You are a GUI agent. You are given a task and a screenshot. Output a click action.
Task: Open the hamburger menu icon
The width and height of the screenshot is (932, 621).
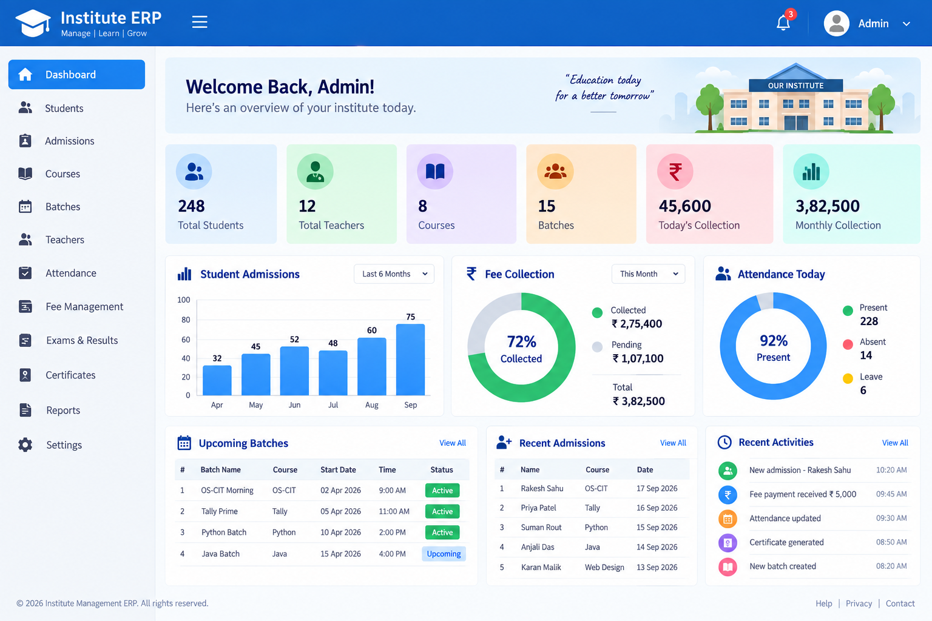200,22
